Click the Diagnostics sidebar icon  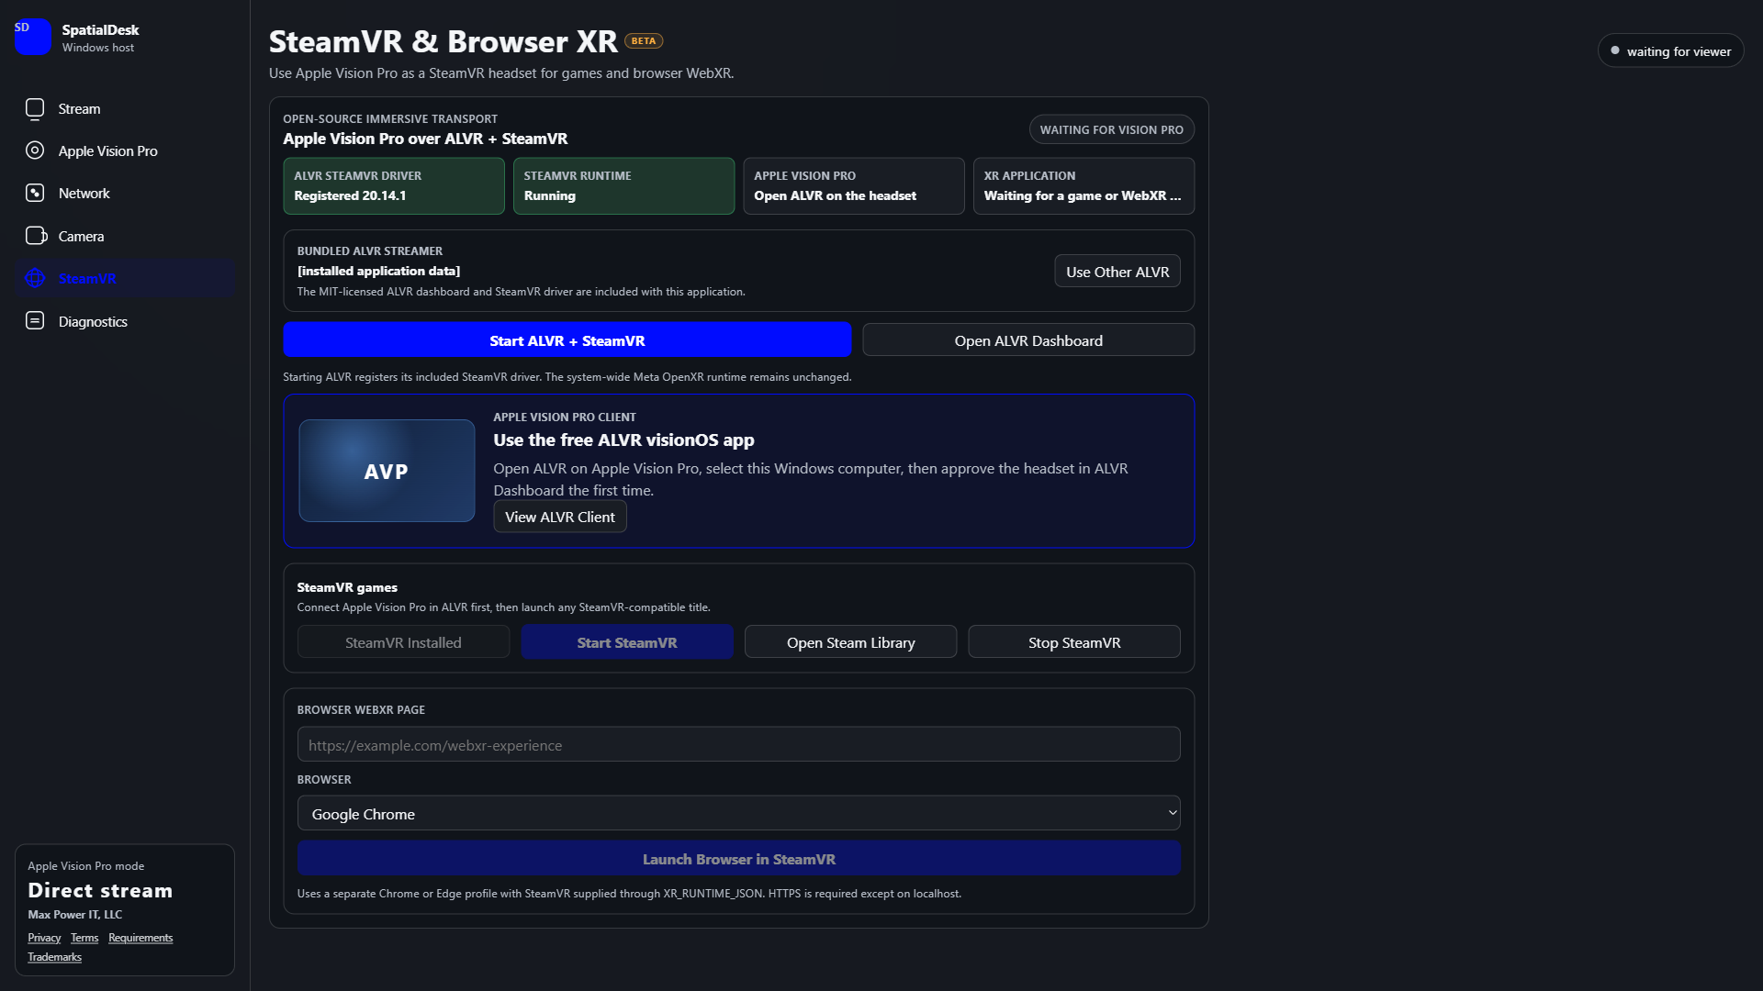(x=35, y=320)
